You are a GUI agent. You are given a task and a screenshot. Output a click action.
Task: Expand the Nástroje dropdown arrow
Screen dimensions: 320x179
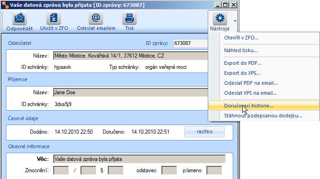click(235, 21)
